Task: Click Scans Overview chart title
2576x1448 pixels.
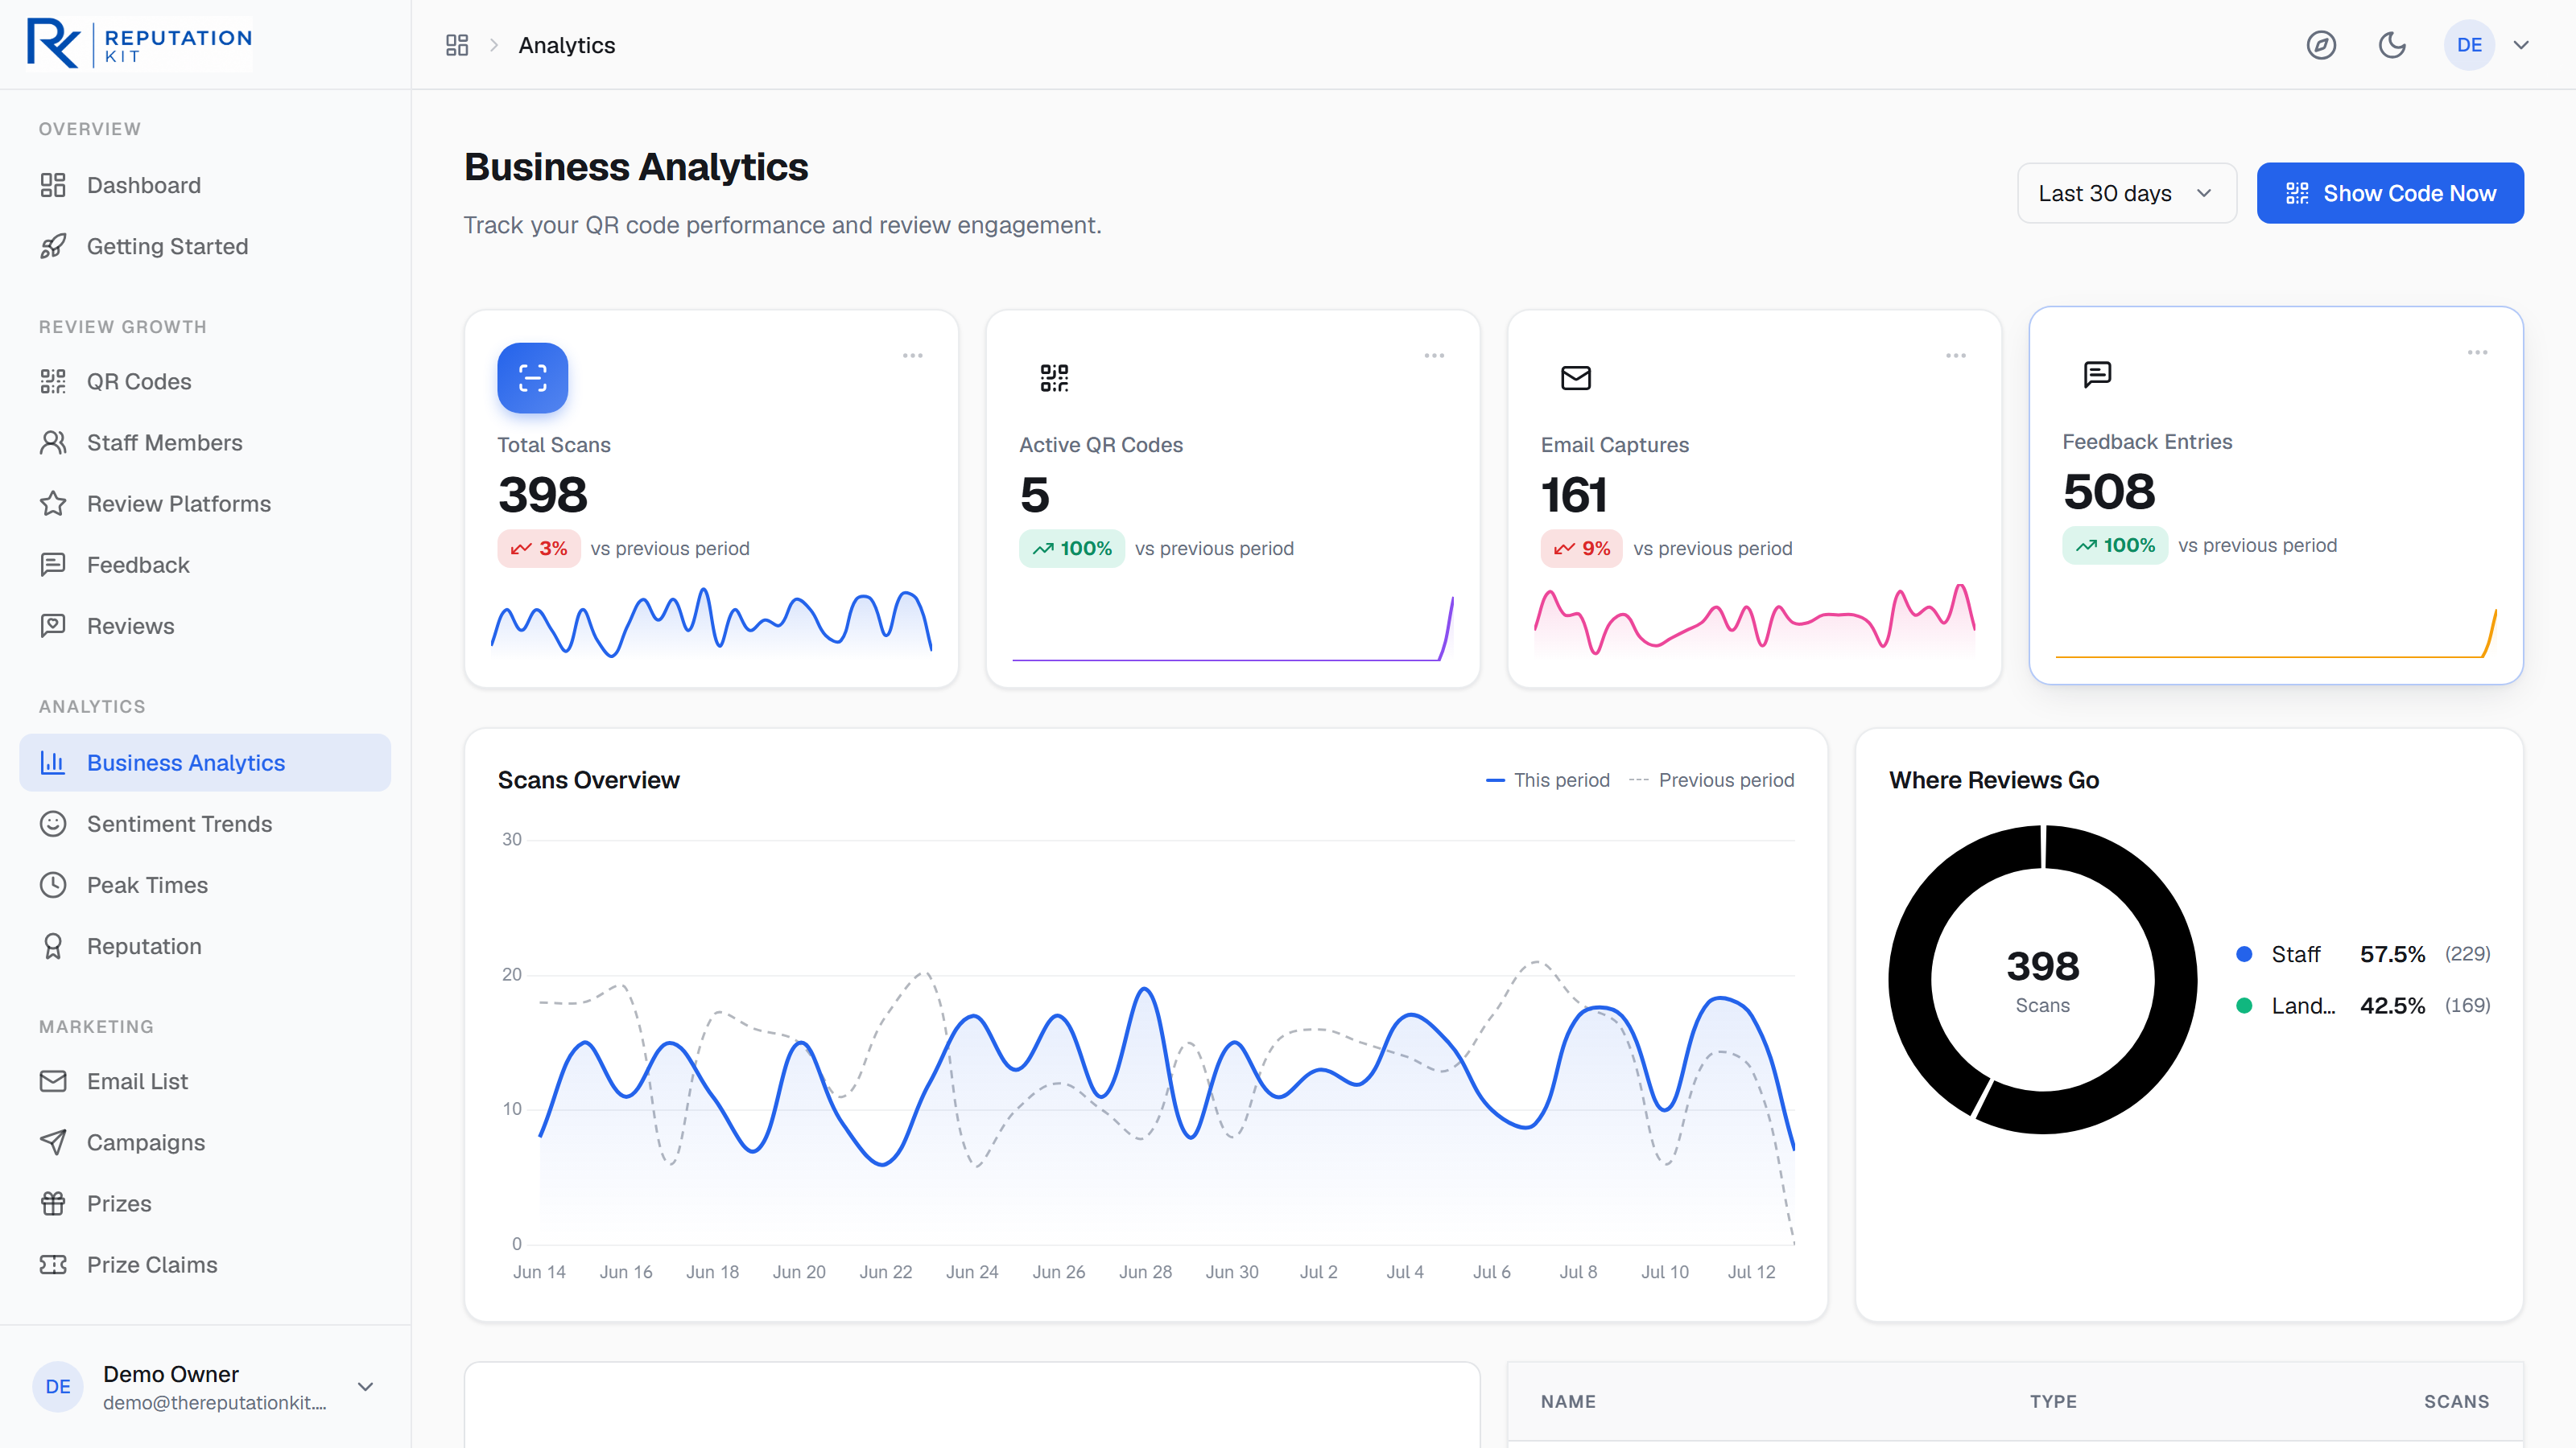Action: pyautogui.click(x=589, y=780)
